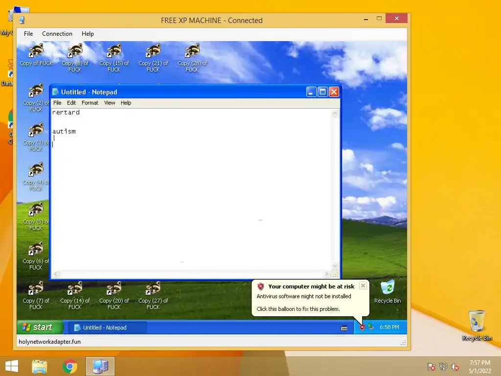Screen dimensions: 501x376
Task: Select the 'Copy (5) of FUCK' shortcut
Action: point(36,216)
